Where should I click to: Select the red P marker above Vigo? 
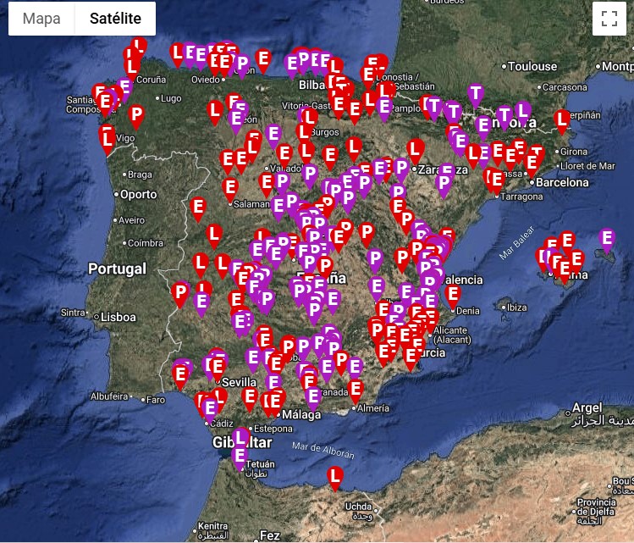click(x=136, y=114)
